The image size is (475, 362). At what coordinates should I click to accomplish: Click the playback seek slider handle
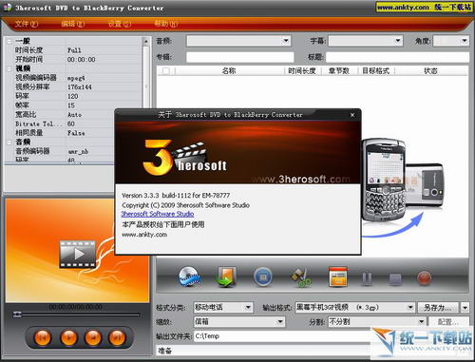(17, 314)
